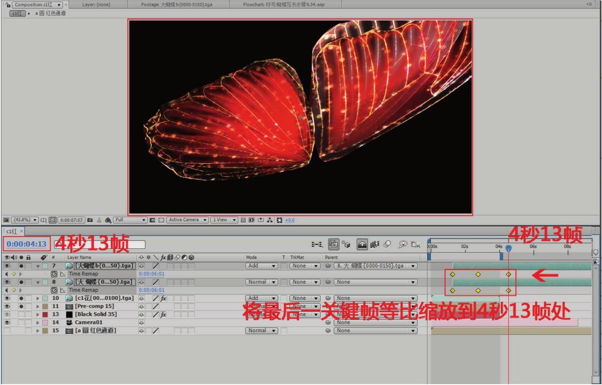Viewport: 602px width, 385px height.
Task: Hide layer 7 大蝴蝶b with eye icon
Action: tap(6, 266)
